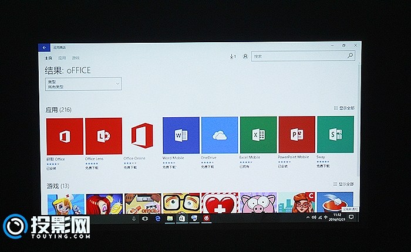
Task: Show all games via 显示全部 link
Action: [343, 184]
